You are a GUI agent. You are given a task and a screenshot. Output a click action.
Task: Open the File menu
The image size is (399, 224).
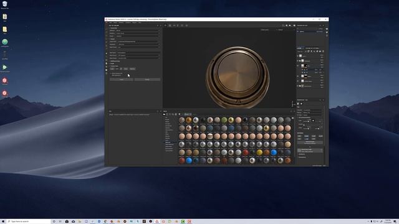pos(107,22)
